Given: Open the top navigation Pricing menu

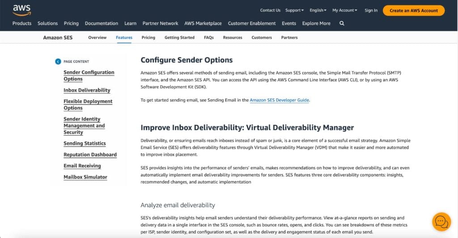Looking at the screenshot, I should (71, 23).
